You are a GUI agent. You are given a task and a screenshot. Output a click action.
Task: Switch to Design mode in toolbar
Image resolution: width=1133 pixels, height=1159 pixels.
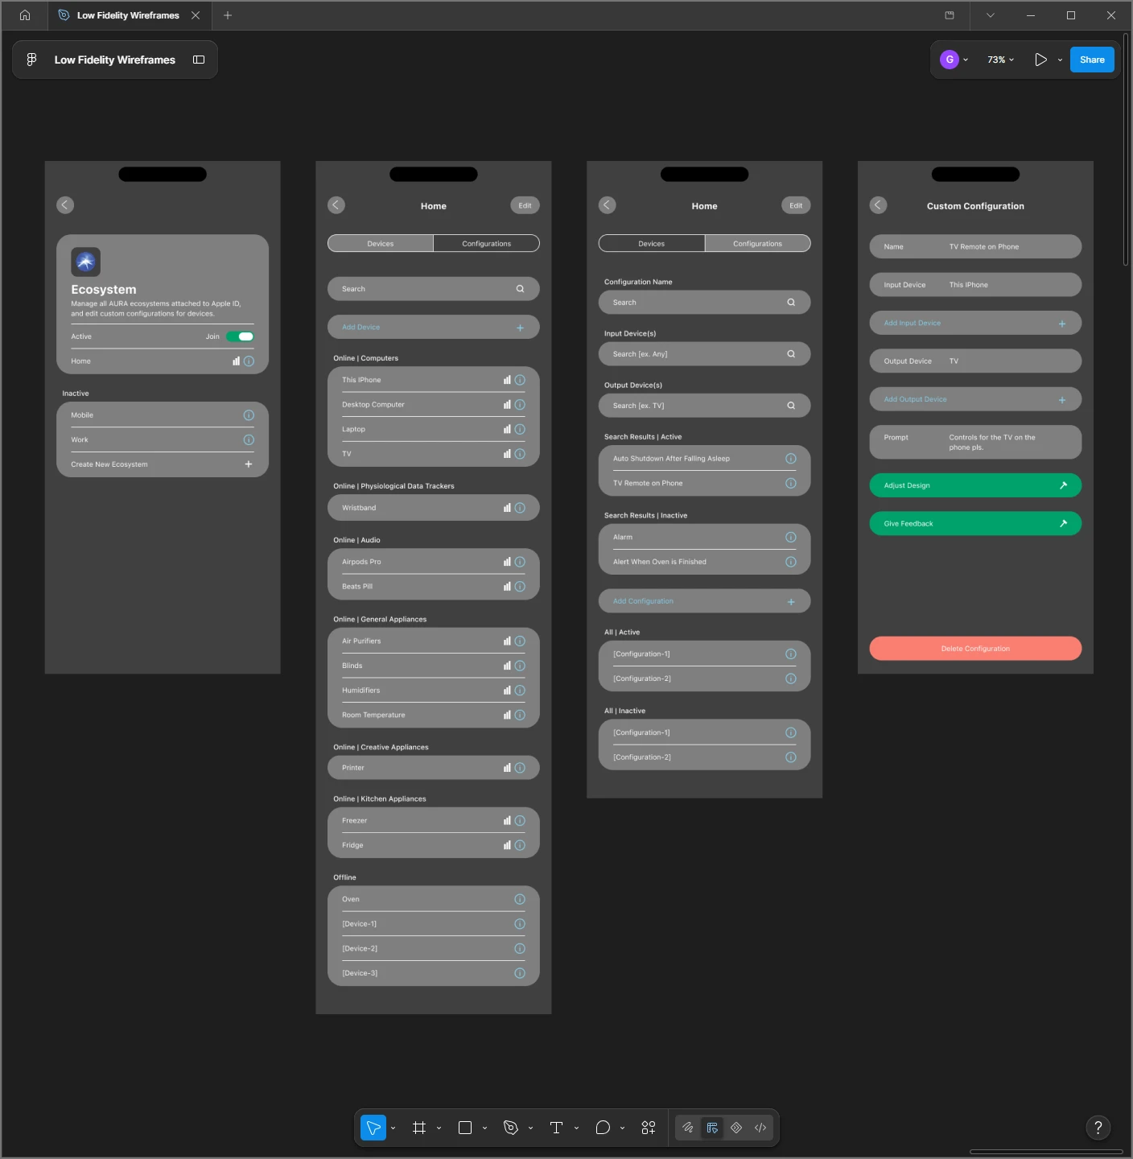coord(712,1128)
